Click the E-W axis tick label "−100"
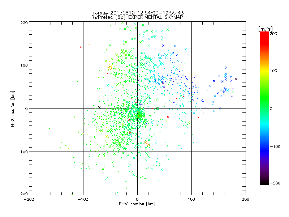This screenshot has height=217, width=289. (x=83, y=199)
